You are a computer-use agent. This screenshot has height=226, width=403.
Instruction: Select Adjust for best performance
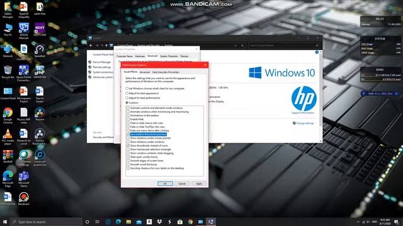pos(143,98)
